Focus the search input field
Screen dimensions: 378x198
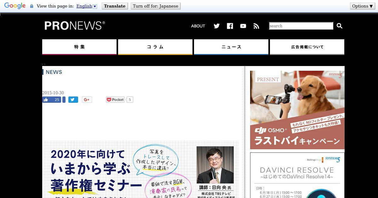pyautogui.click(x=301, y=26)
